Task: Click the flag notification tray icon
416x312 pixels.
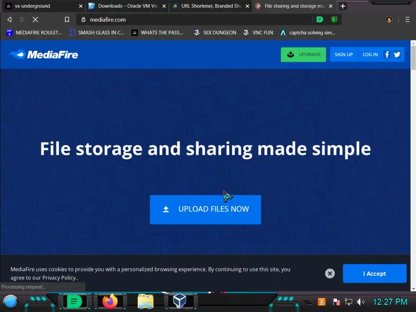Action: coord(336,302)
